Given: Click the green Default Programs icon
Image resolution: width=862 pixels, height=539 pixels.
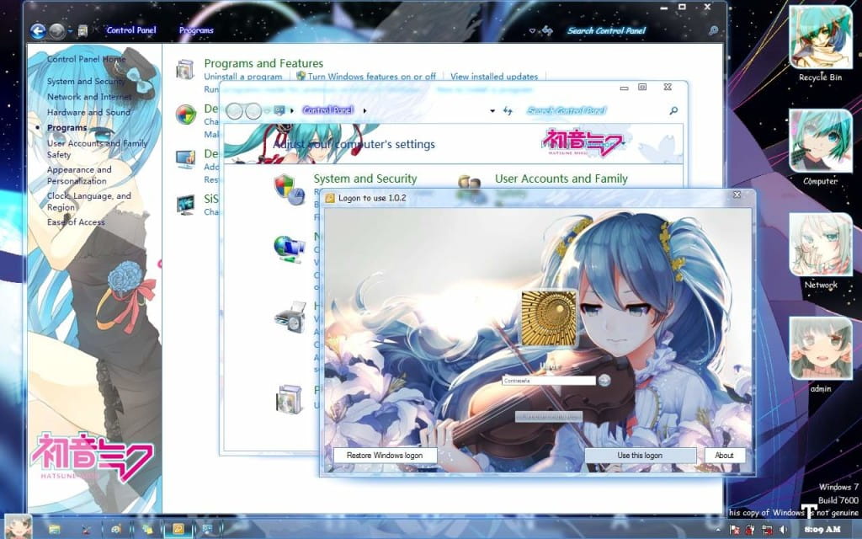Looking at the screenshot, I should (x=187, y=115).
